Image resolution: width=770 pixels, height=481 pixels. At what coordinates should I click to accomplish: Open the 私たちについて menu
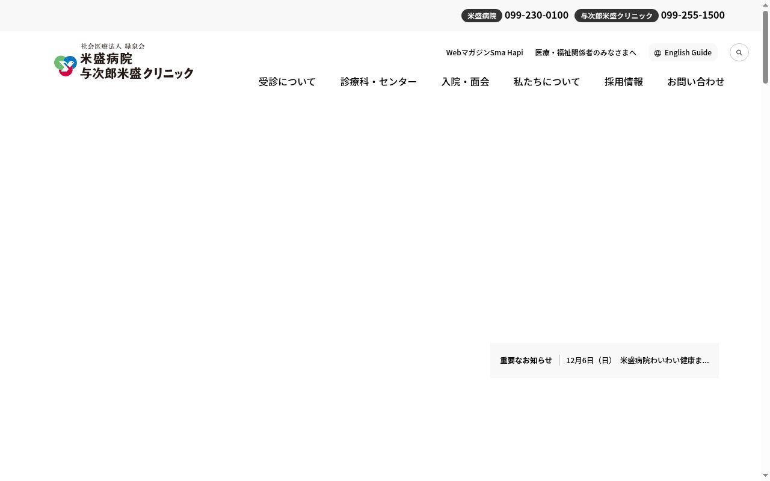(547, 82)
